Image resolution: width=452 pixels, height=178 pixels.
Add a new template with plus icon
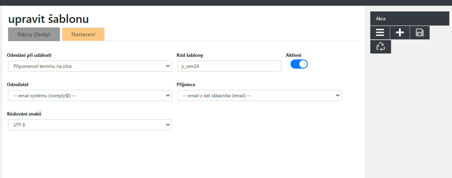coord(400,32)
